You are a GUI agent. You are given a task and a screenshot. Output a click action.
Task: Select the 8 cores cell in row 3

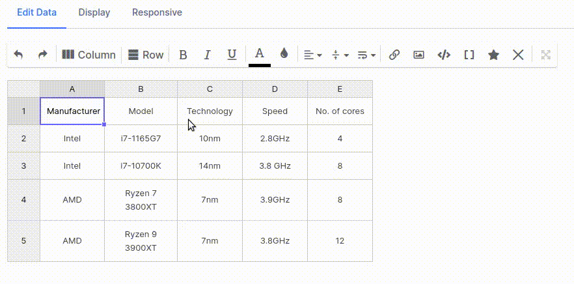click(x=340, y=166)
